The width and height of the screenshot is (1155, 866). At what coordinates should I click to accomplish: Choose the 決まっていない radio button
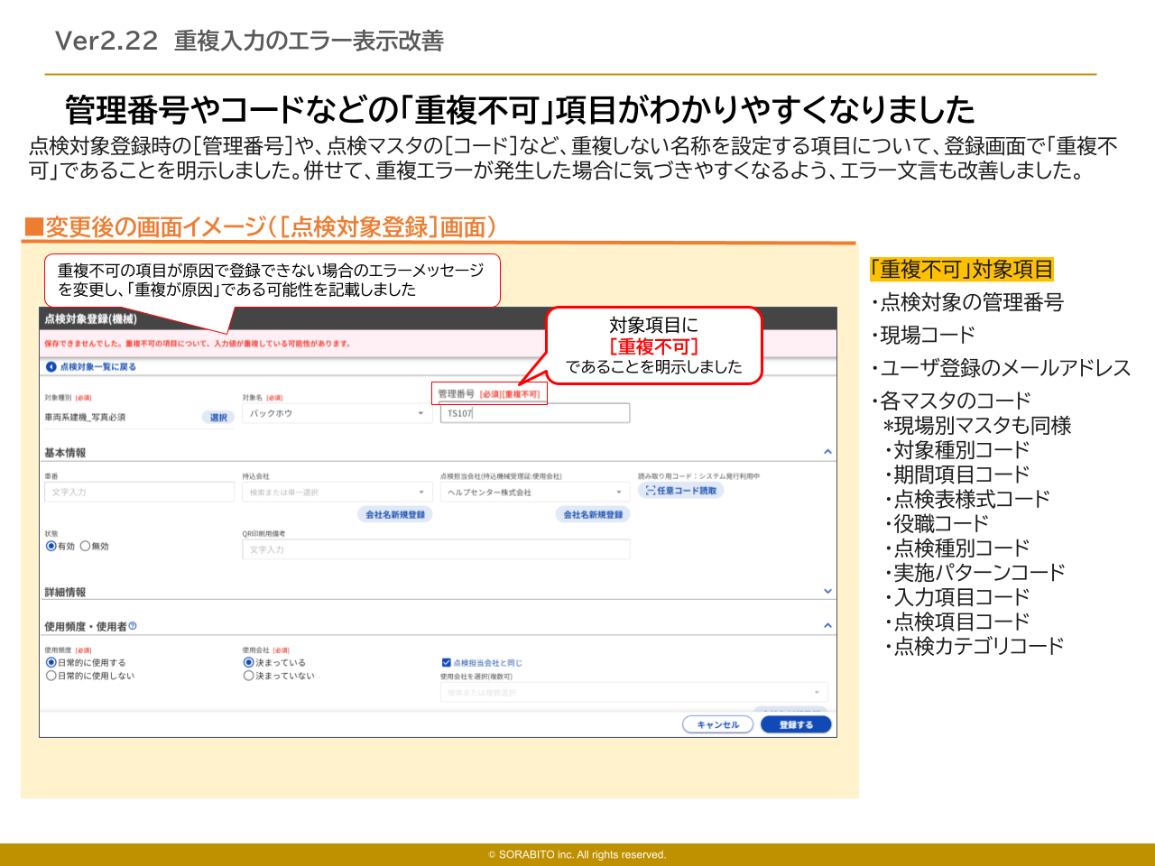pyautogui.click(x=249, y=676)
